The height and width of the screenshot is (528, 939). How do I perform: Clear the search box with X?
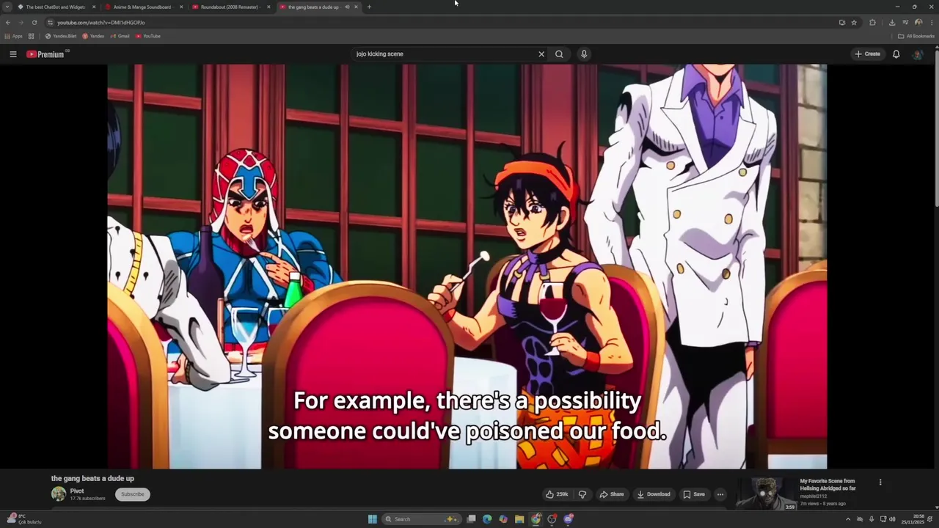[x=541, y=54]
